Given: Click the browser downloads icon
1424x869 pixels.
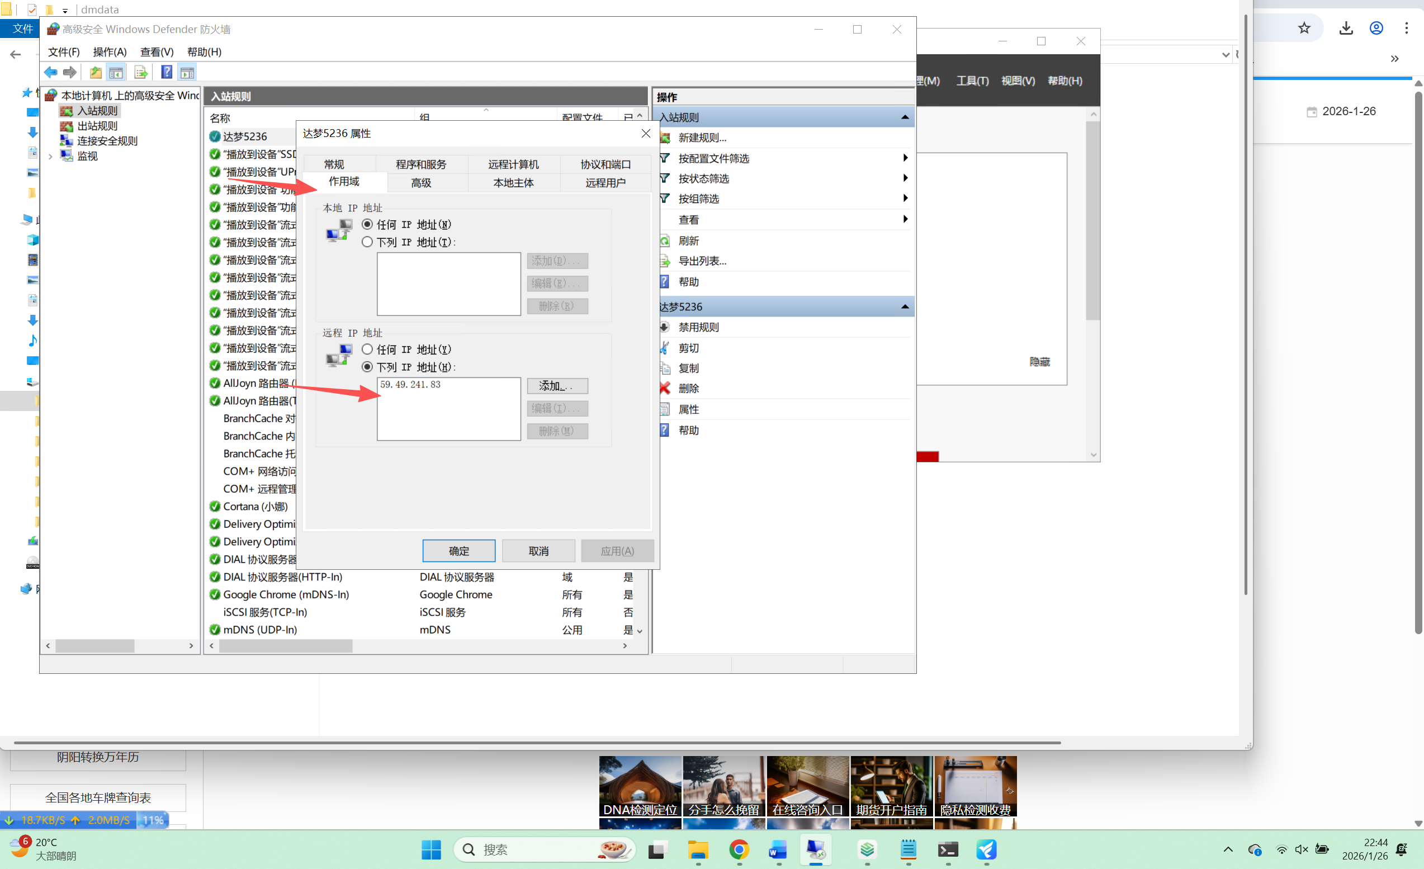Looking at the screenshot, I should point(1346,28).
